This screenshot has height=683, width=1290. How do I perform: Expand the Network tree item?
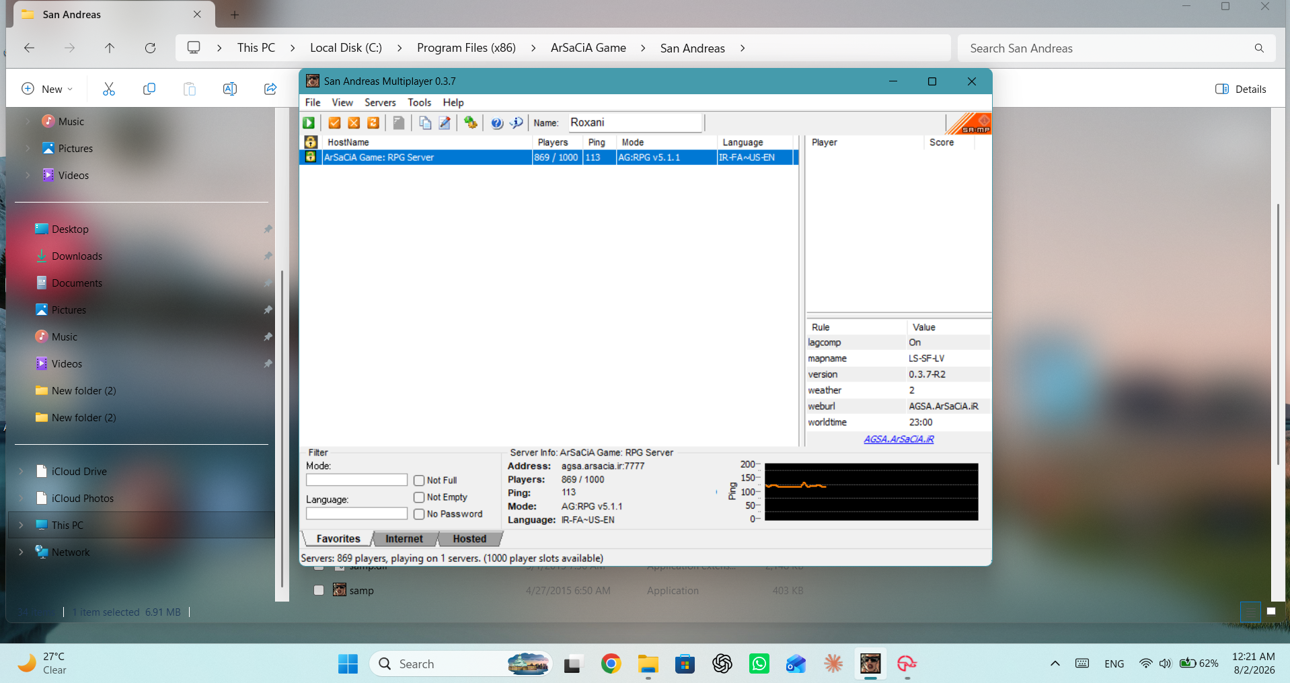(x=21, y=552)
